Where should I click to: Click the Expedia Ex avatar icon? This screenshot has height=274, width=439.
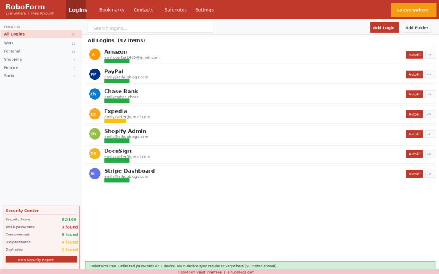tap(95, 114)
